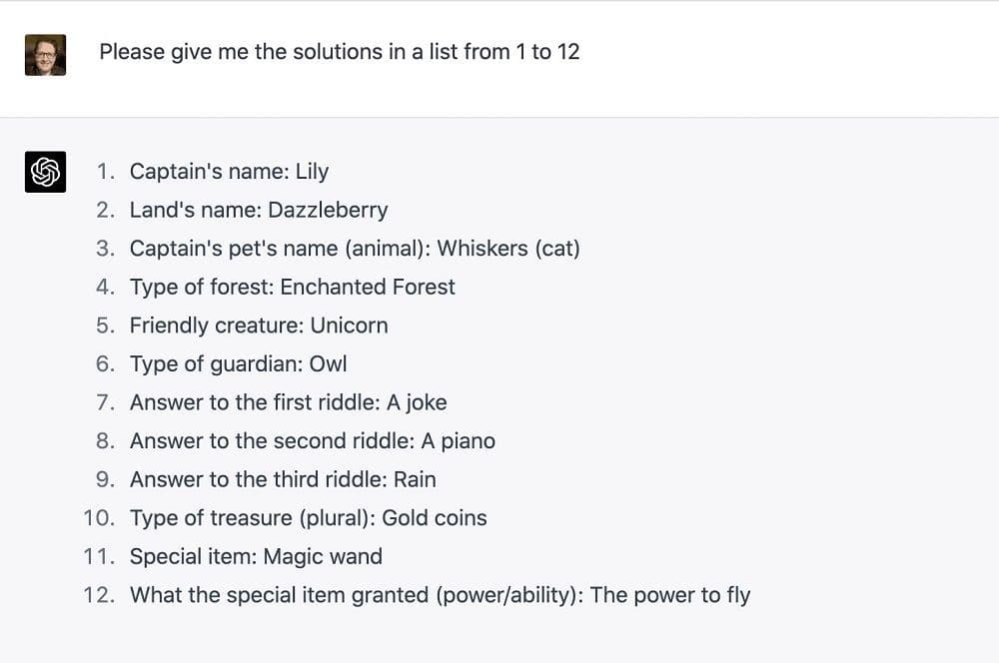Click the list number marker "12."

tap(100, 595)
